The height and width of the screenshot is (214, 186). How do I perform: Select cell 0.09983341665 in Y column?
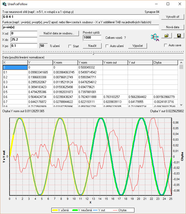click(40, 72)
